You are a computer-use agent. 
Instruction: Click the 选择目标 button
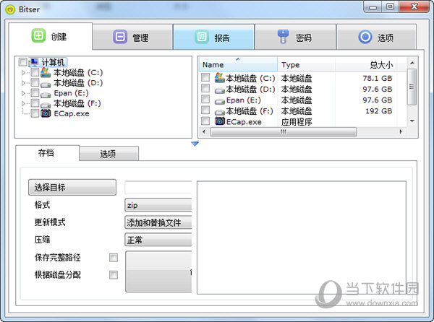click(x=72, y=188)
